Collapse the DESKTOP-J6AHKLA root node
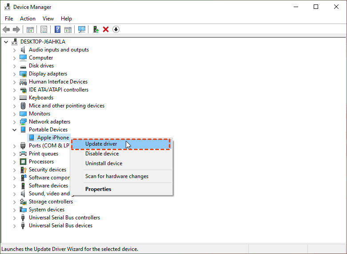 6,42
